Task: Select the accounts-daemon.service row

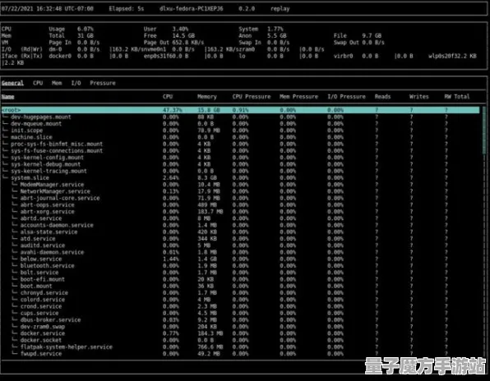Action: 240,225
